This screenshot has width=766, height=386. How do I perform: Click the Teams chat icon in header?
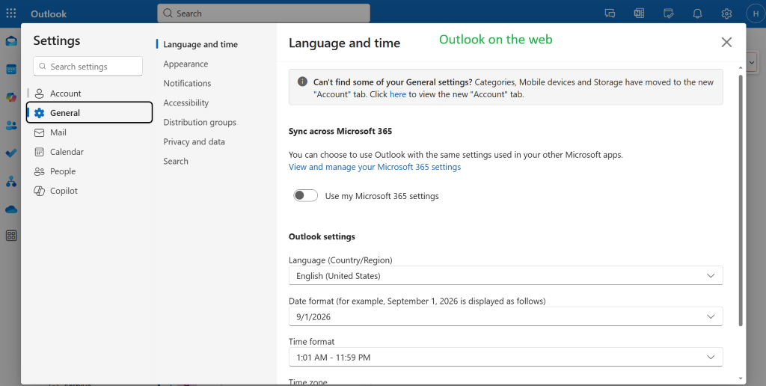click(x=610, y=13)
